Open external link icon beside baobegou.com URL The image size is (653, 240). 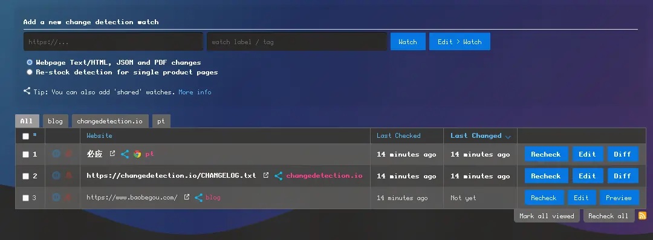[187, 196]
